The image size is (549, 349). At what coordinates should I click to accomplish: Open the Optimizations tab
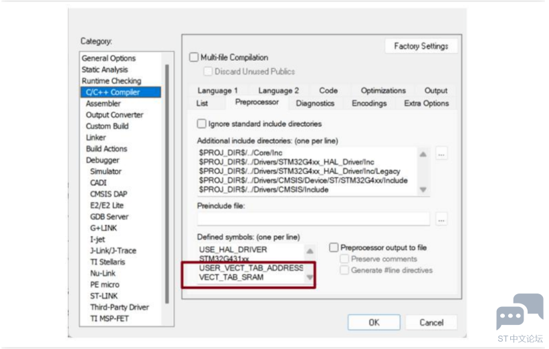(x=383, y=91)
